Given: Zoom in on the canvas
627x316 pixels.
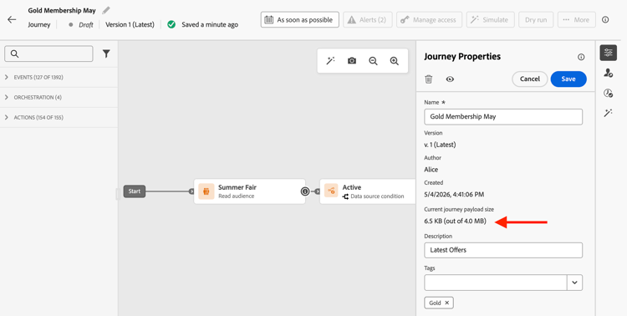Looking at the screenshot, I should [x=395, y=61].
